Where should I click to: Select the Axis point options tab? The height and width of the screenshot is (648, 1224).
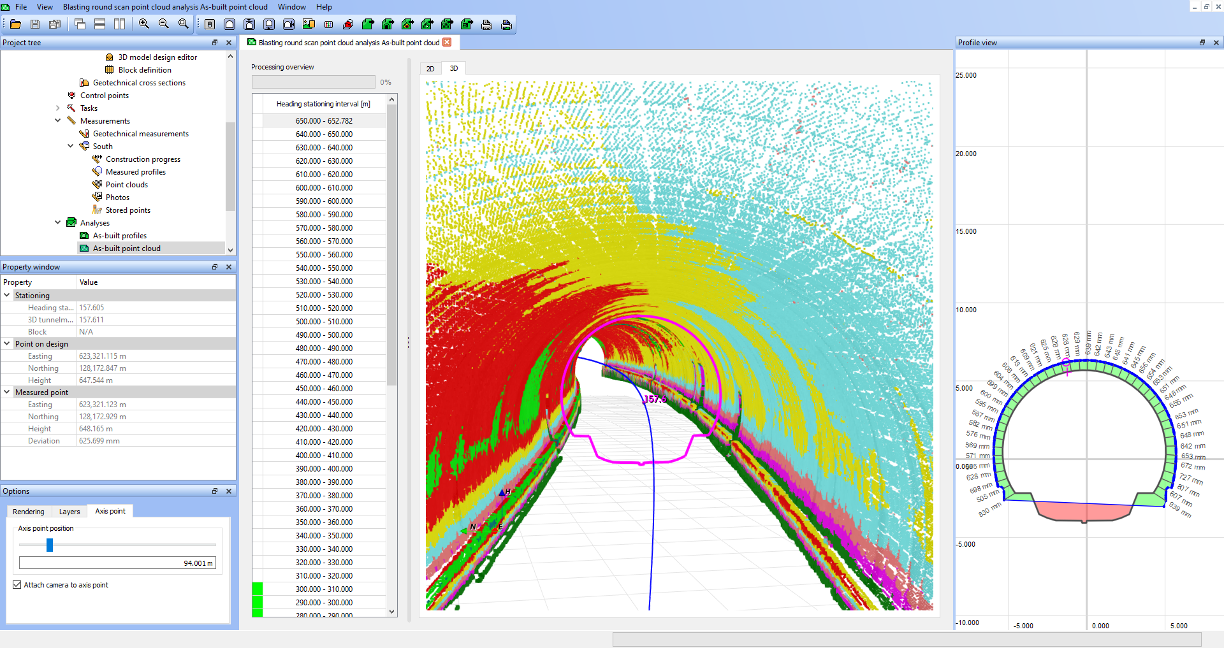(110, 511)
